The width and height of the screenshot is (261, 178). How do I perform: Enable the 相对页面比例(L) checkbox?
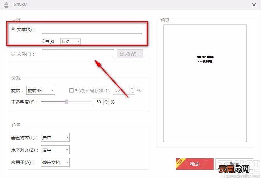click(x=71, y=90)
